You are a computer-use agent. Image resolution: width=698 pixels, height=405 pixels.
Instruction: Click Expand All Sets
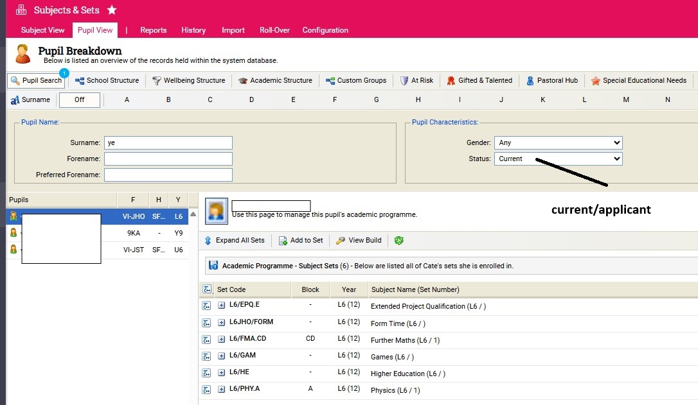(x=235, y=241)
